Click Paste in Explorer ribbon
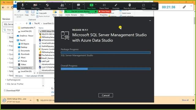The width and height of the screenshot is (196, 110). point(33,13)
